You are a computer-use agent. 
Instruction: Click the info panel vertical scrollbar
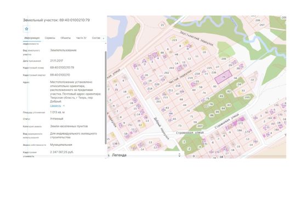coord(106,98)
